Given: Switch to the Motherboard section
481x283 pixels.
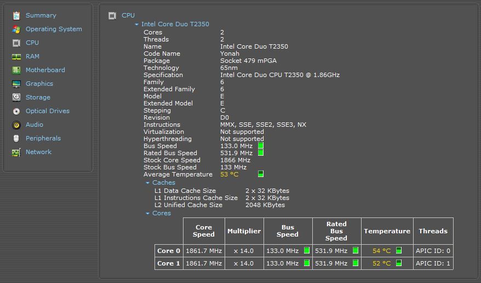Looking at the screenshot, I should (x=45, y=70).
